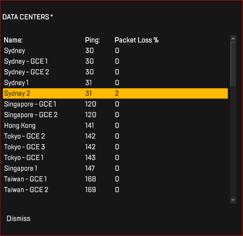Click the scrollbar thumb in server list

tap(233, 63)
